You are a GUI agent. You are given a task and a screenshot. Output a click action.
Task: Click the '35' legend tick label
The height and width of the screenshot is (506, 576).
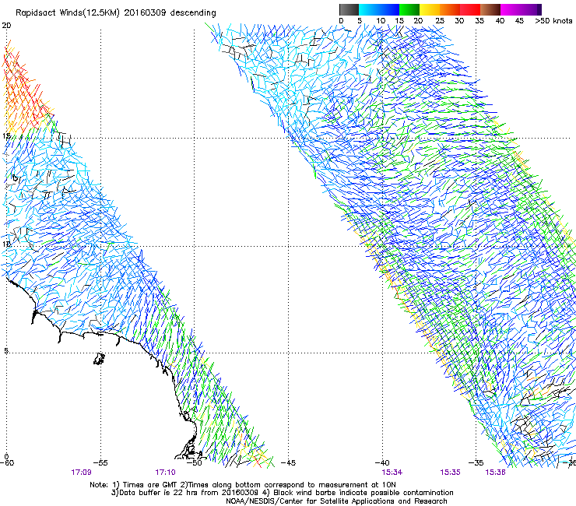[x=479, y=21]
